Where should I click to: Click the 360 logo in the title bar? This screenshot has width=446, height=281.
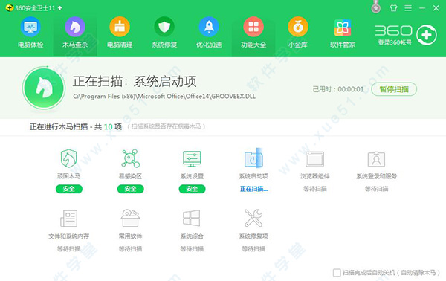point(10,8)
